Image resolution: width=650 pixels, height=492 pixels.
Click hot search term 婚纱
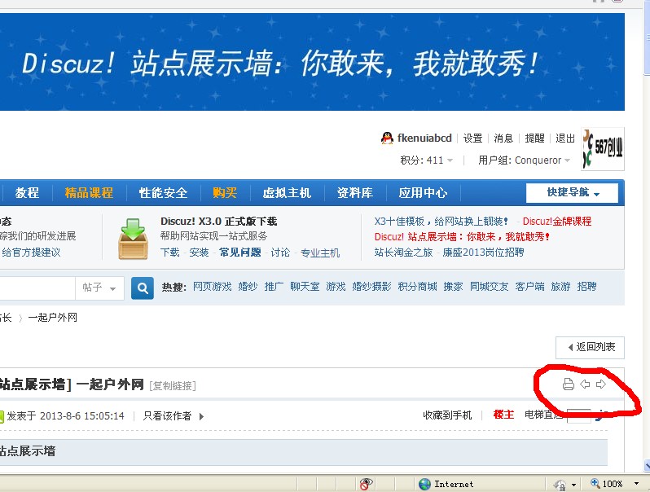point(248,287)
